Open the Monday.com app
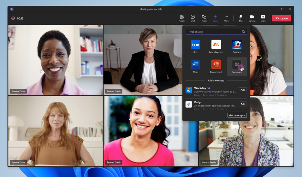302x177 pixels. click(216, 46)
